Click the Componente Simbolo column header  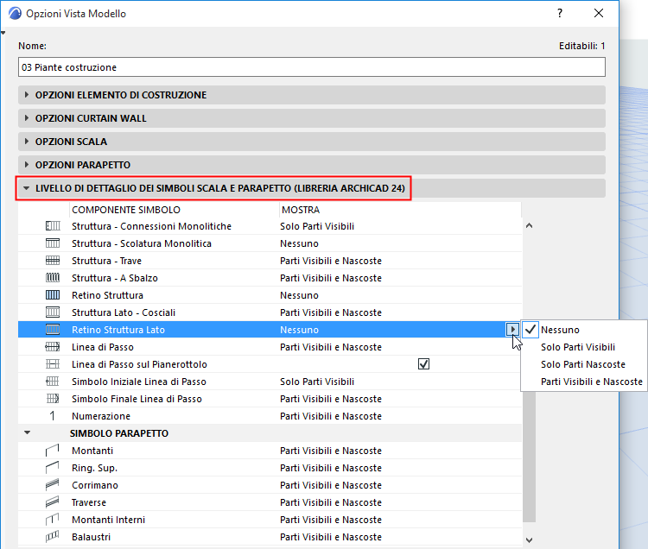click(x=175, y=210)
